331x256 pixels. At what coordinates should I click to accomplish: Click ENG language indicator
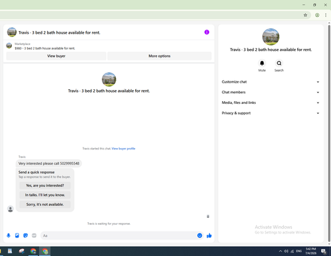click(x=299, y=251)
